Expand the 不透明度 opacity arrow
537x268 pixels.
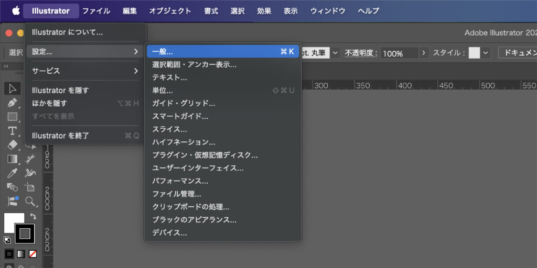pos(424,53)
